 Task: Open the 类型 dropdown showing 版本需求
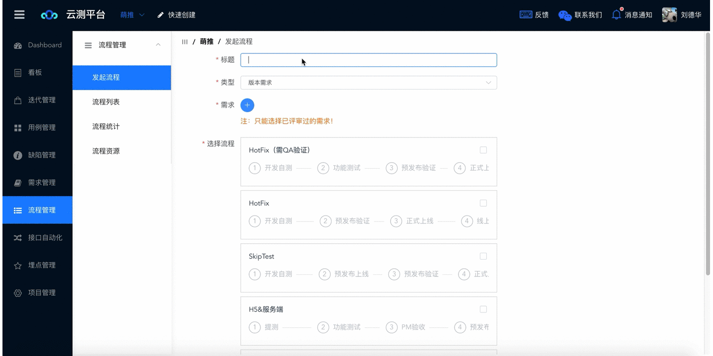(x=368, y=83)
